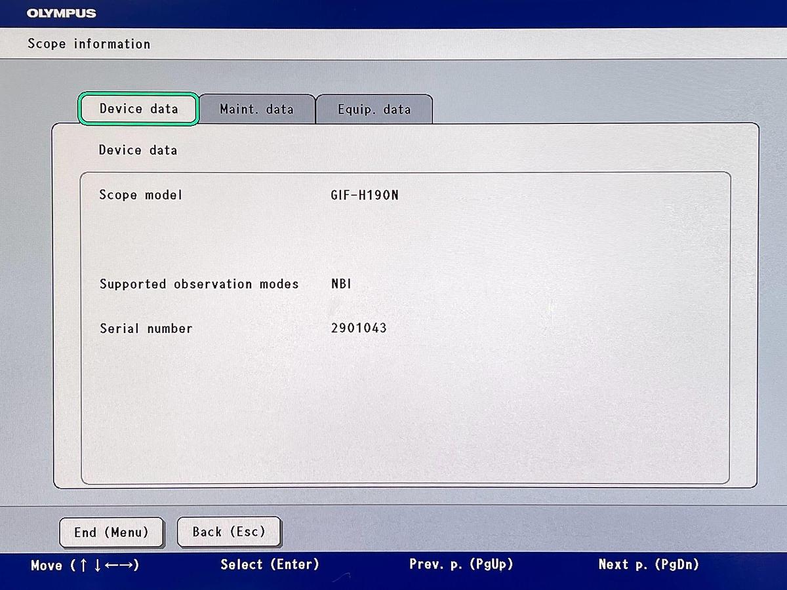Click Supported observation modes label
The width and height of the screenshot is (787, 590).
click(x=199, y=284)
